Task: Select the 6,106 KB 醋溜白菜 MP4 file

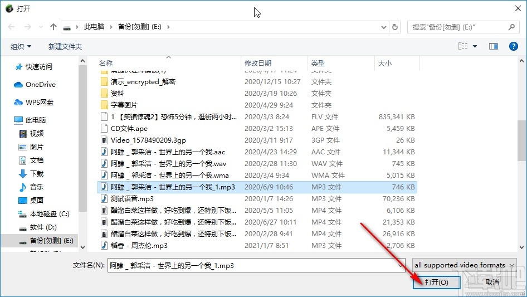Action: point(173,211)
